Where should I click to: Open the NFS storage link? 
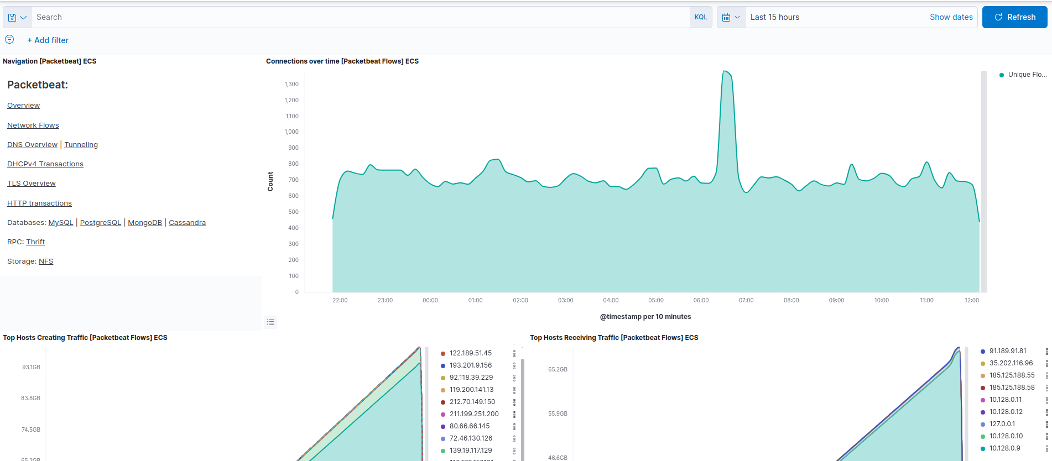click(x=46, y=261)
